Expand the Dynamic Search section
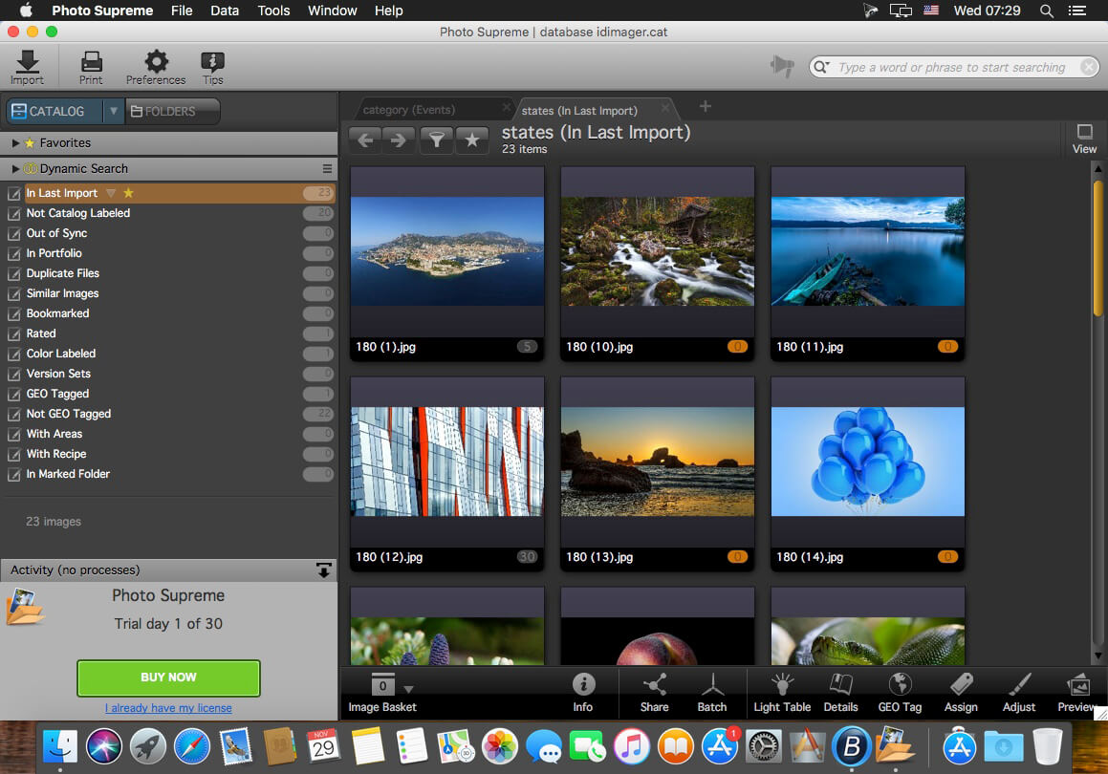 (15, 169)
